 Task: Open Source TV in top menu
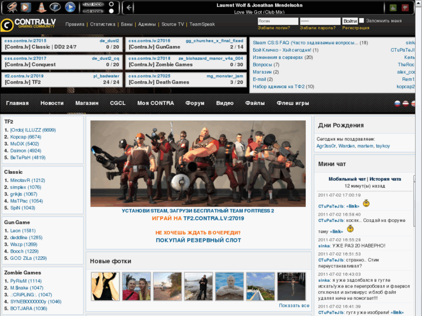tap(173, 24)
